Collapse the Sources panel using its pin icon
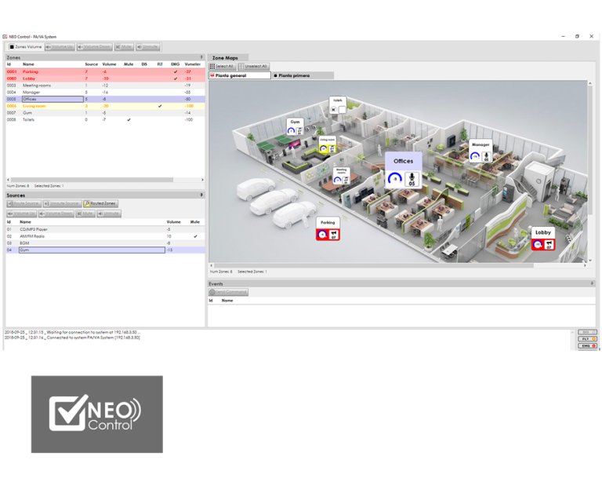 201,195
